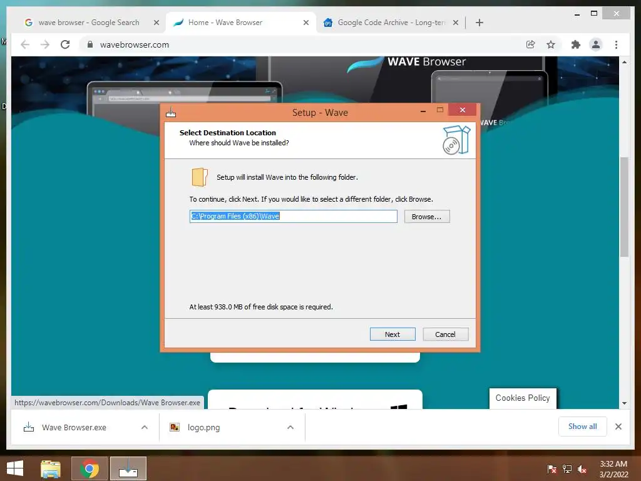Click Next in Wave setup

coord(392,334)
